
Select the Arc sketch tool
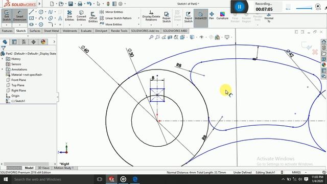pos(41,18)
